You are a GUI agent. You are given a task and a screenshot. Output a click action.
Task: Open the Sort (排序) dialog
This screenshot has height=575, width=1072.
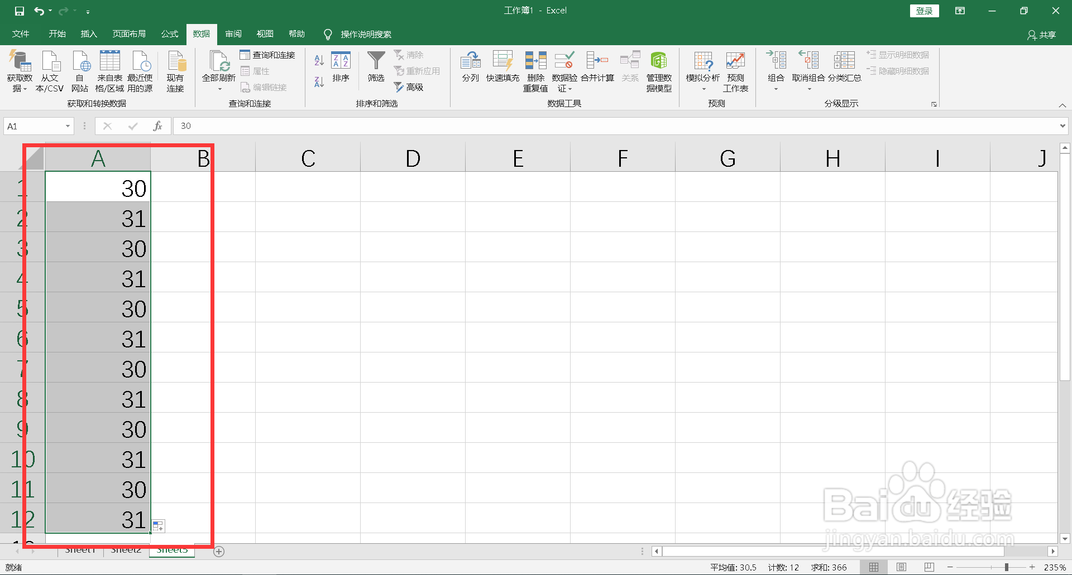coord(341,67)
